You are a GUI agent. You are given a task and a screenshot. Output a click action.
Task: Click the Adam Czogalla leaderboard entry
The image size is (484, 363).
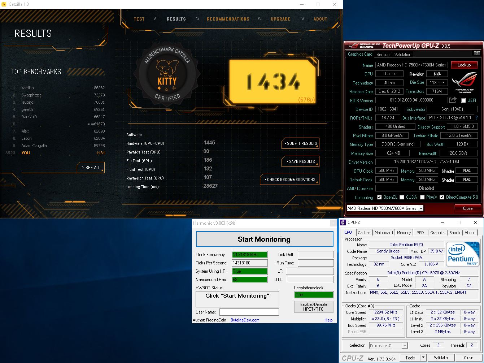coord(59,146)
